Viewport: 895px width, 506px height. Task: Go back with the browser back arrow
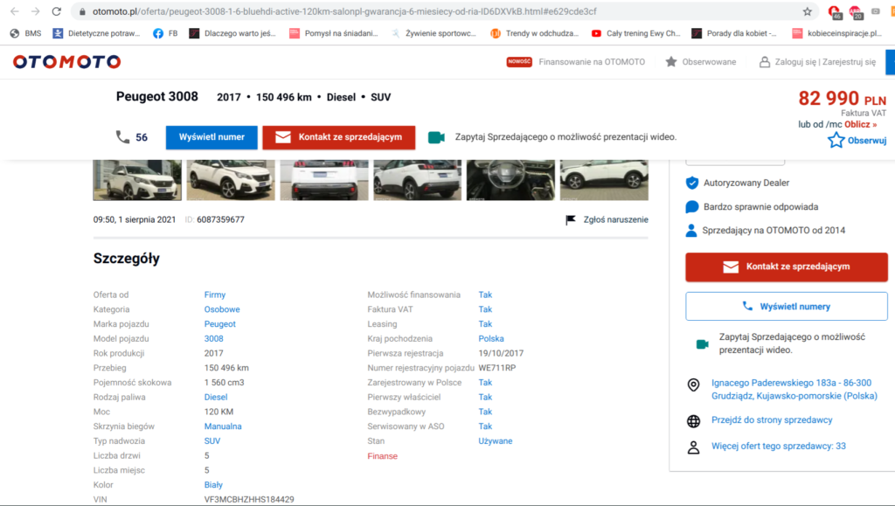pos(15,11)
